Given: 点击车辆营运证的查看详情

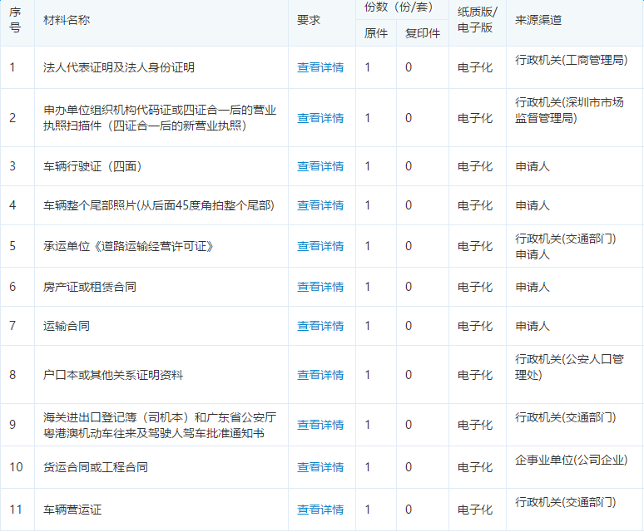Looking at the screenshot, I should (x=320, y=510).
